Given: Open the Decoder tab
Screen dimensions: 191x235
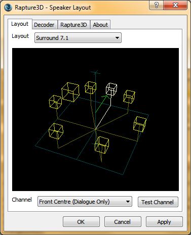Looking at the screenshot, I should (44, 25).
